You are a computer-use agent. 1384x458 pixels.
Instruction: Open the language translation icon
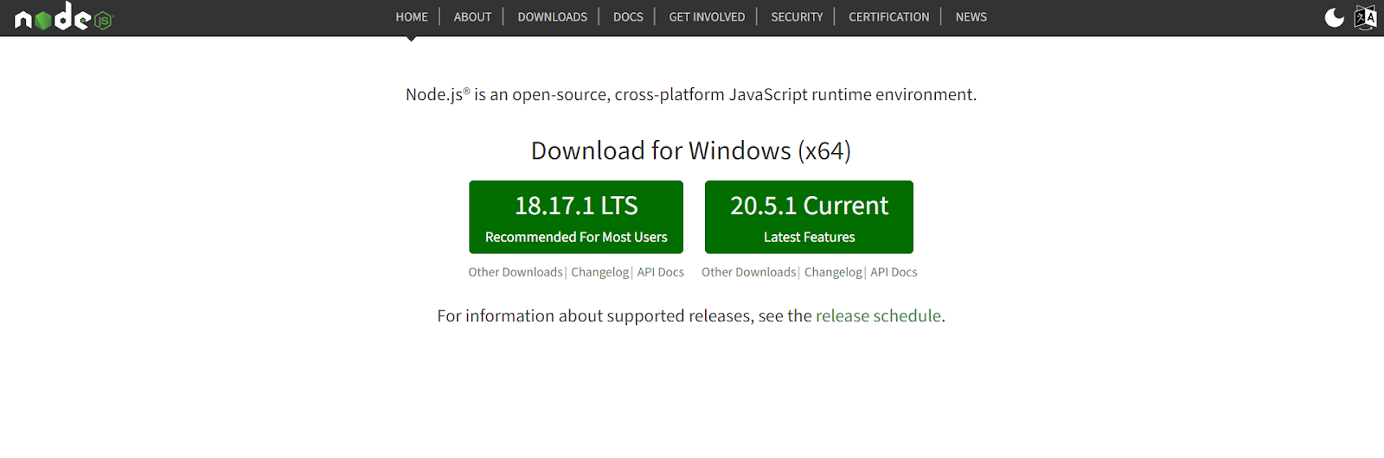click(1365, 17)
